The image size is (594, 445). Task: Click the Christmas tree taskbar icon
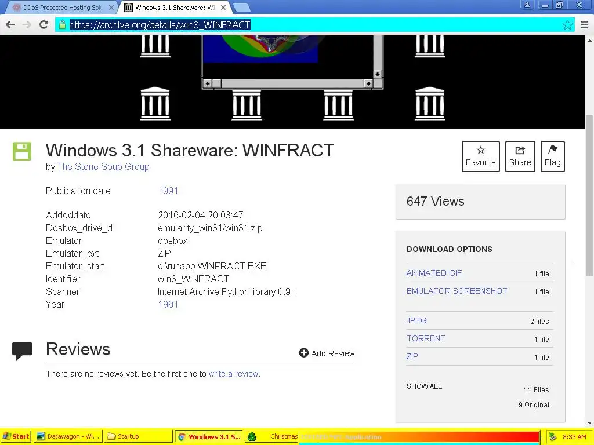pos(252,437)
